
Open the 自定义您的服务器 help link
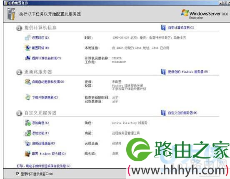tap(182, 113)
